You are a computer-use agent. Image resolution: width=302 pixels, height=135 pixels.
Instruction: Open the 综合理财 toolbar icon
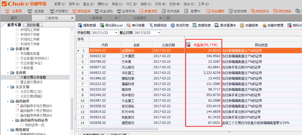[x=208, y=11]
